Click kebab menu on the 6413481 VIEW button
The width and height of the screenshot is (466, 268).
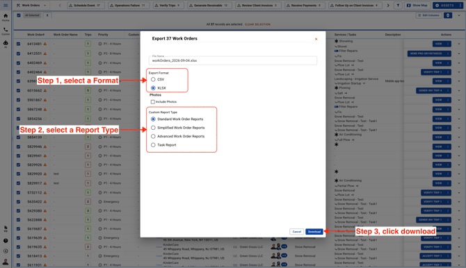[448, 44]
